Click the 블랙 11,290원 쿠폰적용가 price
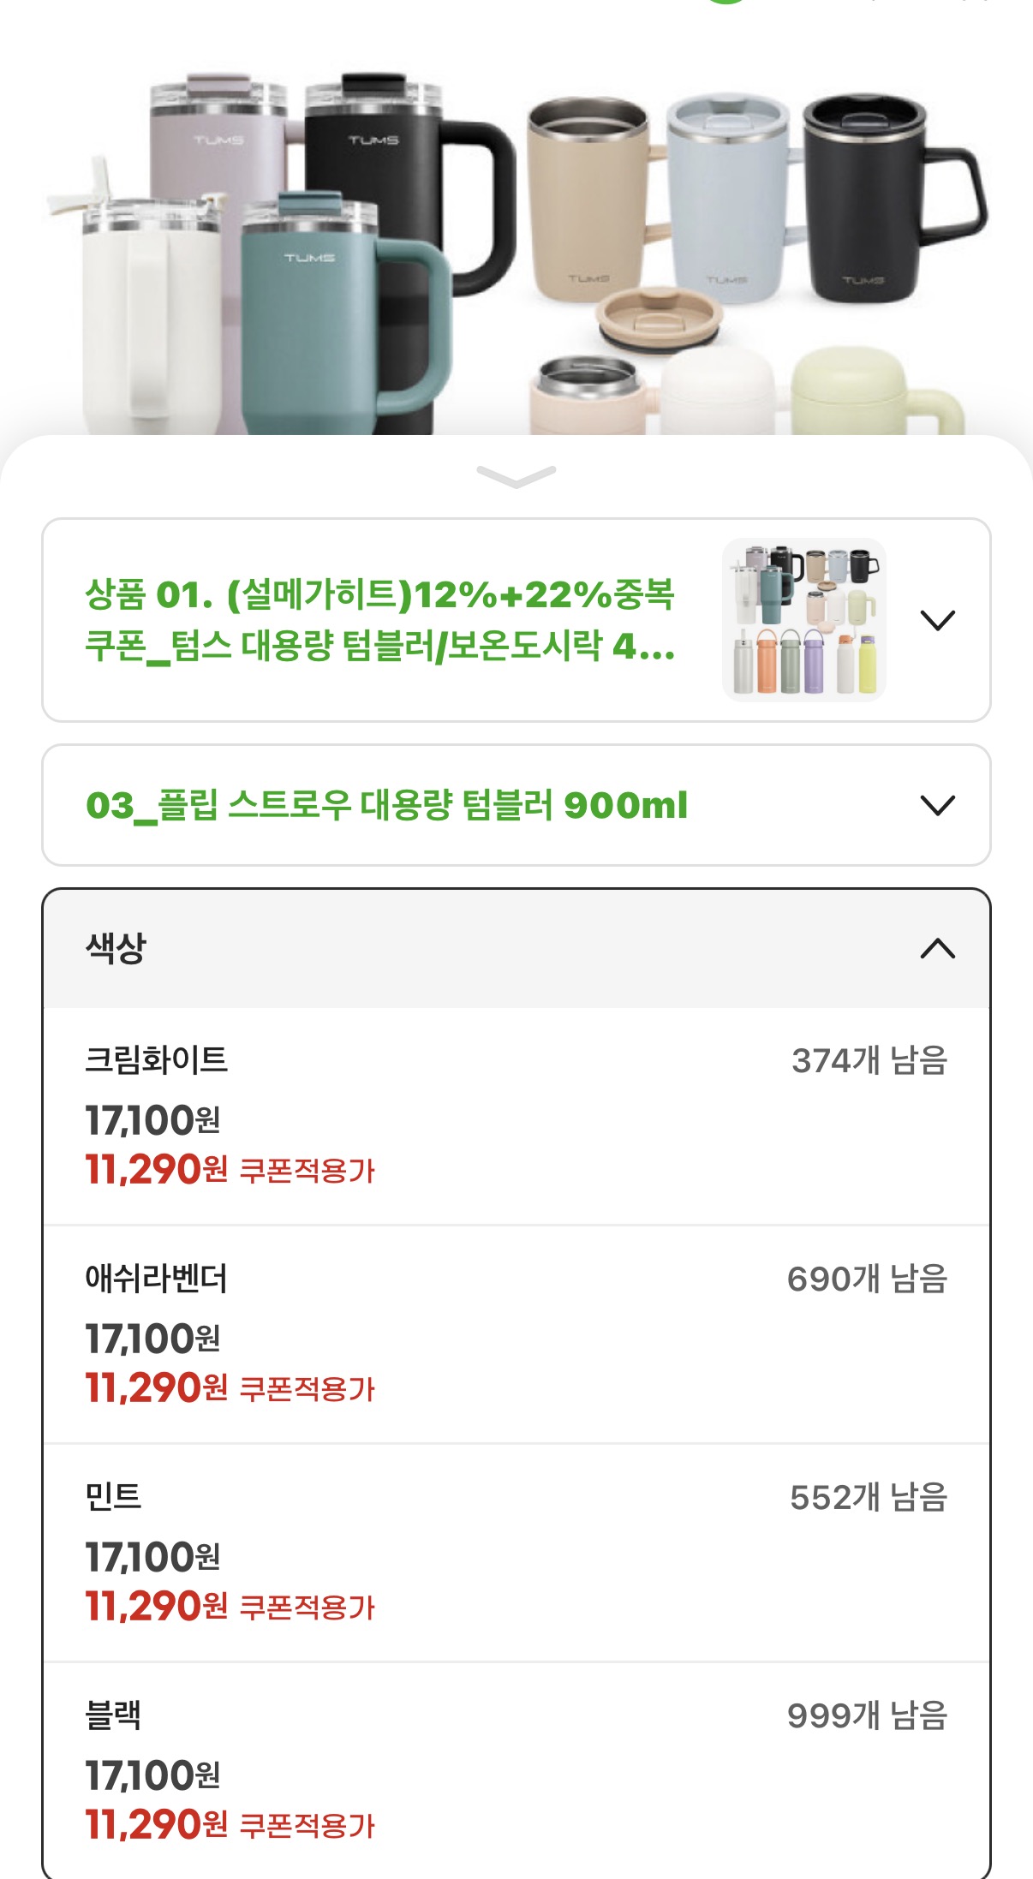This screenshot has width=1033, height=1879. tap(230, 1825)
